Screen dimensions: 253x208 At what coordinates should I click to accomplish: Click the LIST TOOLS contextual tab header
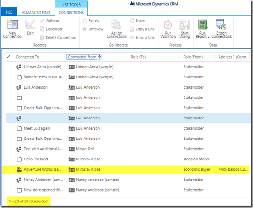71,5
